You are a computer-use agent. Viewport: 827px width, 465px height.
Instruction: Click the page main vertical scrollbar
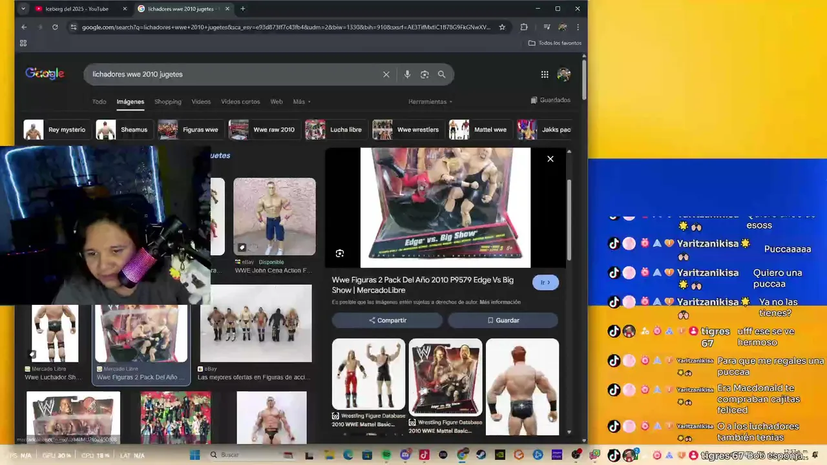pyautogui.click(x=584, y=81)
